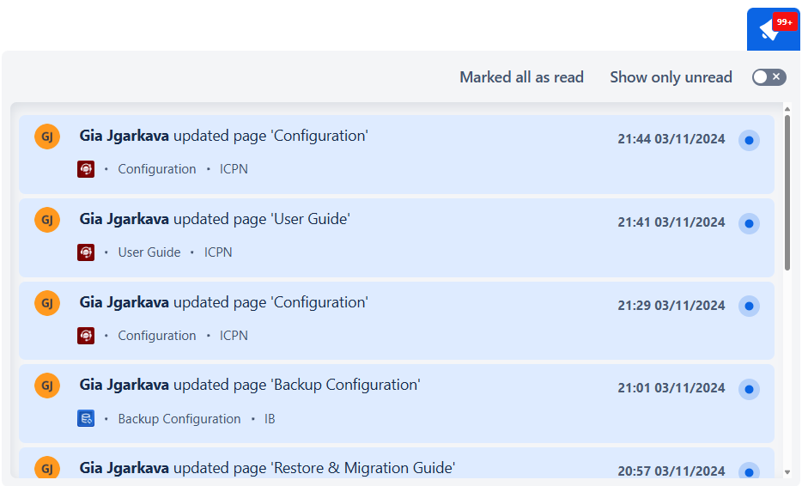Click GJ avatar on 21:44 Configuration notification

coord(47,137)
